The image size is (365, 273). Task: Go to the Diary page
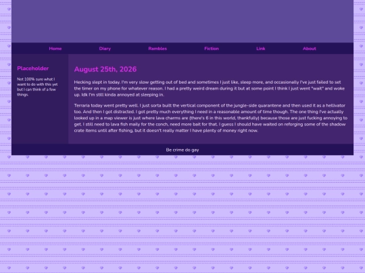[105, 49]
